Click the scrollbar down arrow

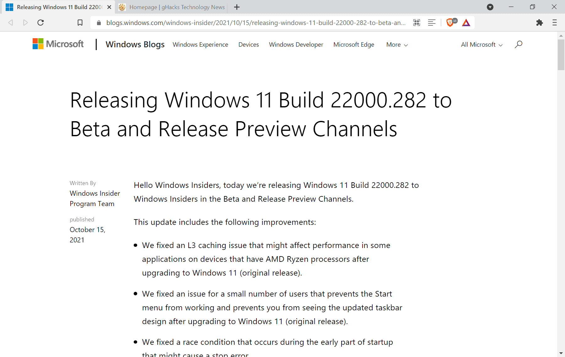561,353
